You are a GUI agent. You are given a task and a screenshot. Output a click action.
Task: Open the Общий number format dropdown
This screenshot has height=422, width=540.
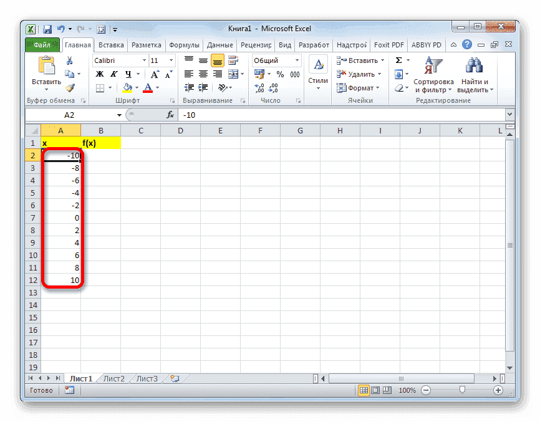pyautogui.click(x=297, y=60)
